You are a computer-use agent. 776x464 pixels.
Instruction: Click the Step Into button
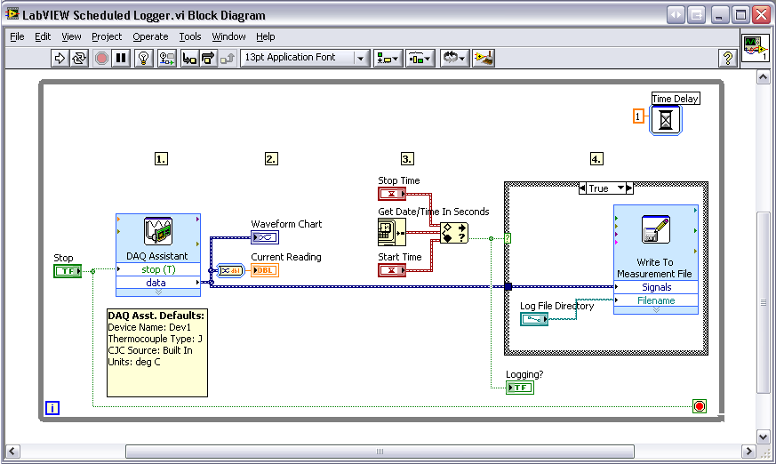189,58
